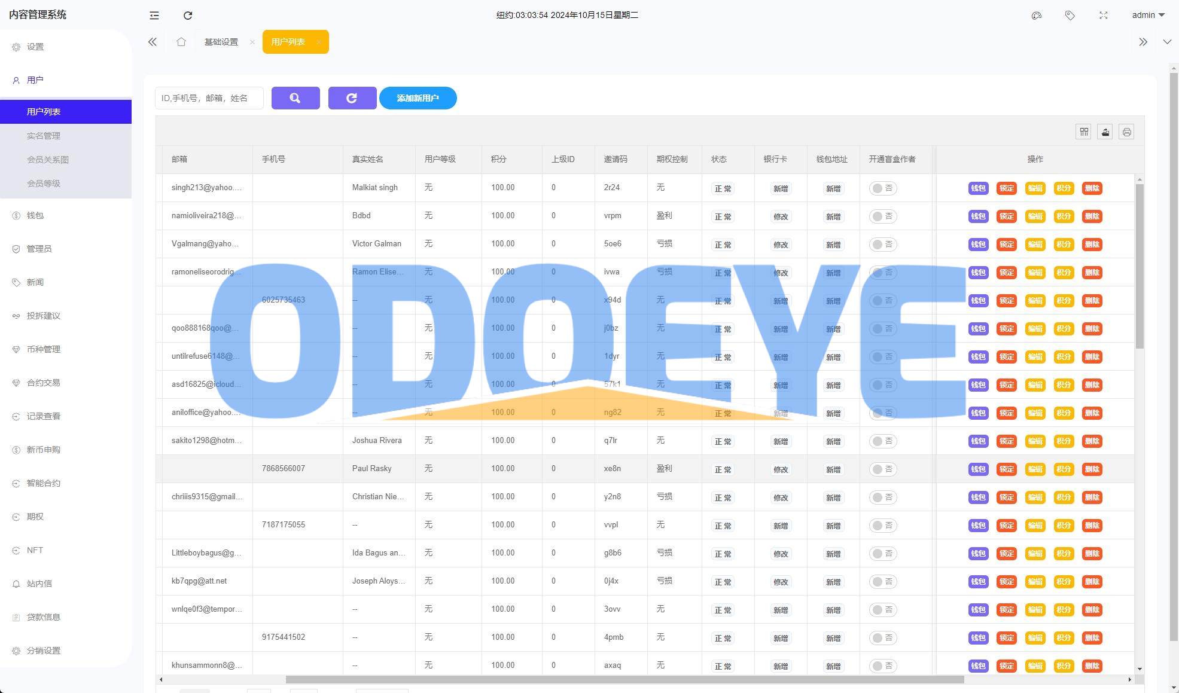This screenshot has width=1179, height=693.
Task: Open 实名管理 submenu item
Action: tap(66, 136)
